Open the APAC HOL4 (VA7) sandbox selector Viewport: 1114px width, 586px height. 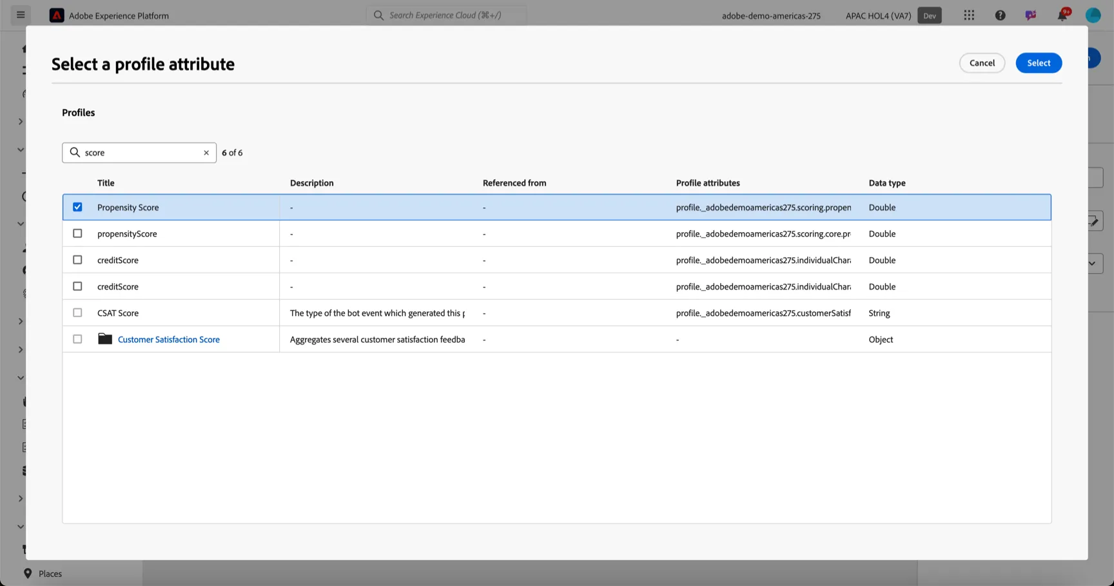(878, 15)
